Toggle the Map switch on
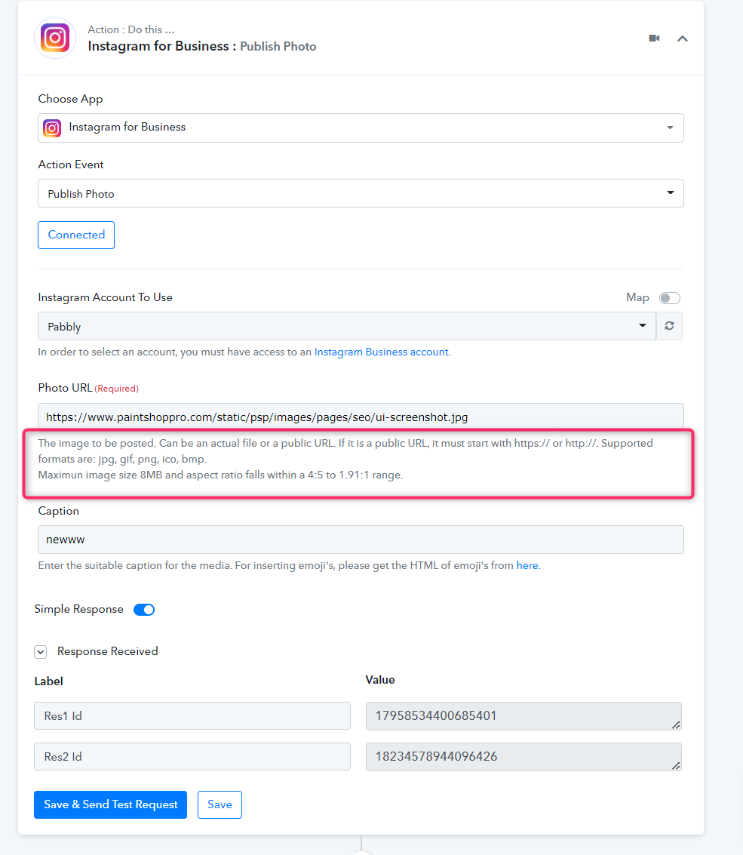This screenshot has height=855, width=743. point(669,298)
